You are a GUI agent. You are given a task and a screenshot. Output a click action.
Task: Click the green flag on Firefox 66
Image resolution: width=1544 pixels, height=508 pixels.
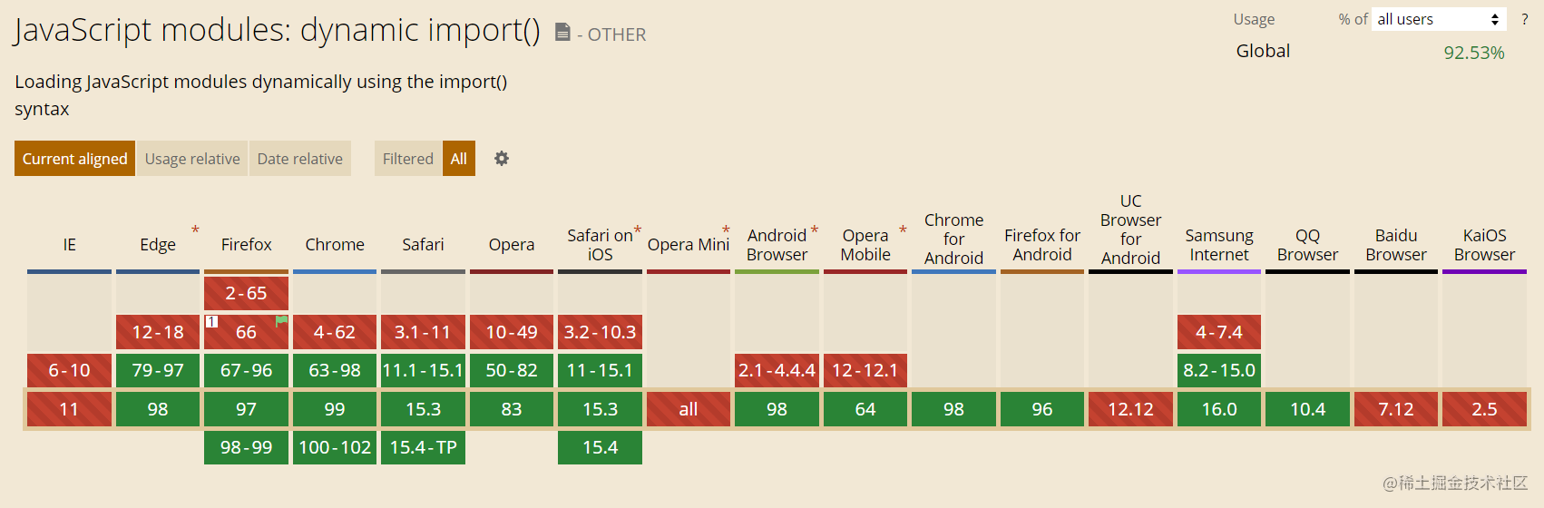(x=281, y=321)
